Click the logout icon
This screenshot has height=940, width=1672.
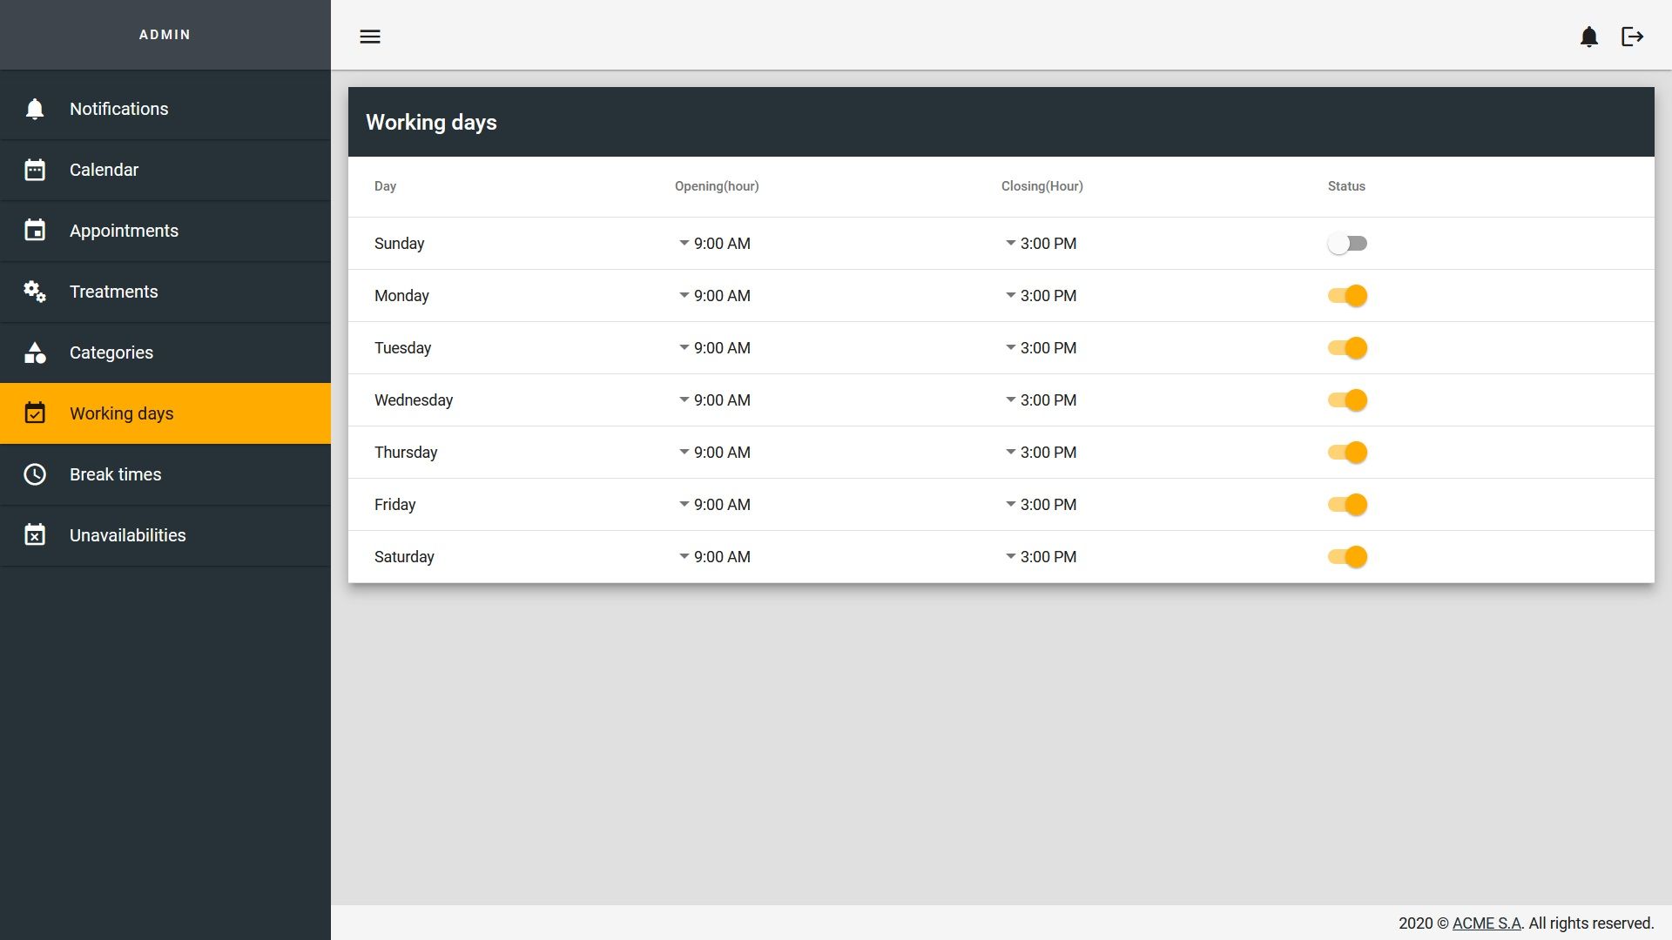pos(1632,37)
